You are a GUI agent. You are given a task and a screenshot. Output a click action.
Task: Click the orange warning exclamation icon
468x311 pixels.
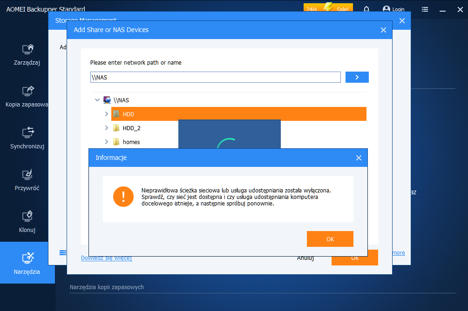123,197
